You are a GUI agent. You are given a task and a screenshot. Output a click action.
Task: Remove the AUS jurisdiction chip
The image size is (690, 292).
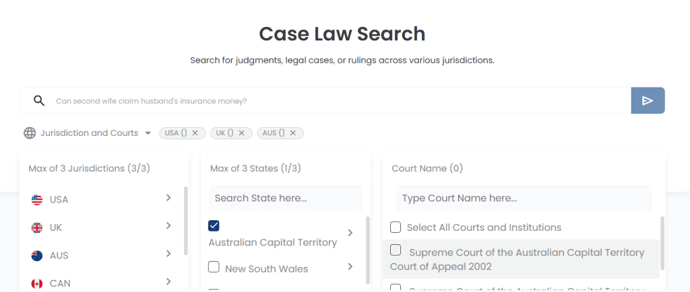[292, 133]
